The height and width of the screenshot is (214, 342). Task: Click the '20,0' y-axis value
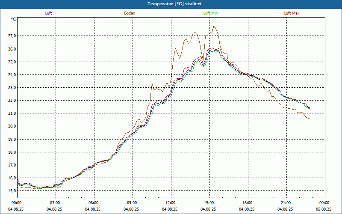tap(12, 126)
